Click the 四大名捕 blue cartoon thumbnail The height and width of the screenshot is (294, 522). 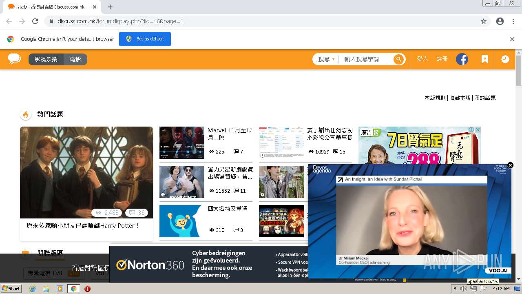[182, 221]
